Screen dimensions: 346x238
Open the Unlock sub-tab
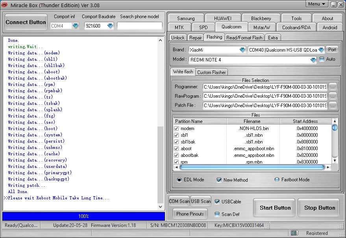178,38
